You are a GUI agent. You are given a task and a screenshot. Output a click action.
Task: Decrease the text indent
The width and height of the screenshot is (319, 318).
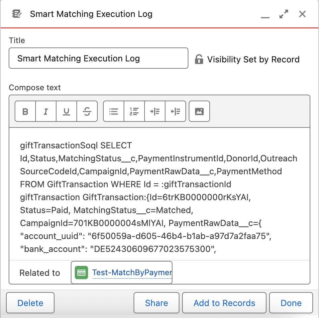tap(175, 112)
